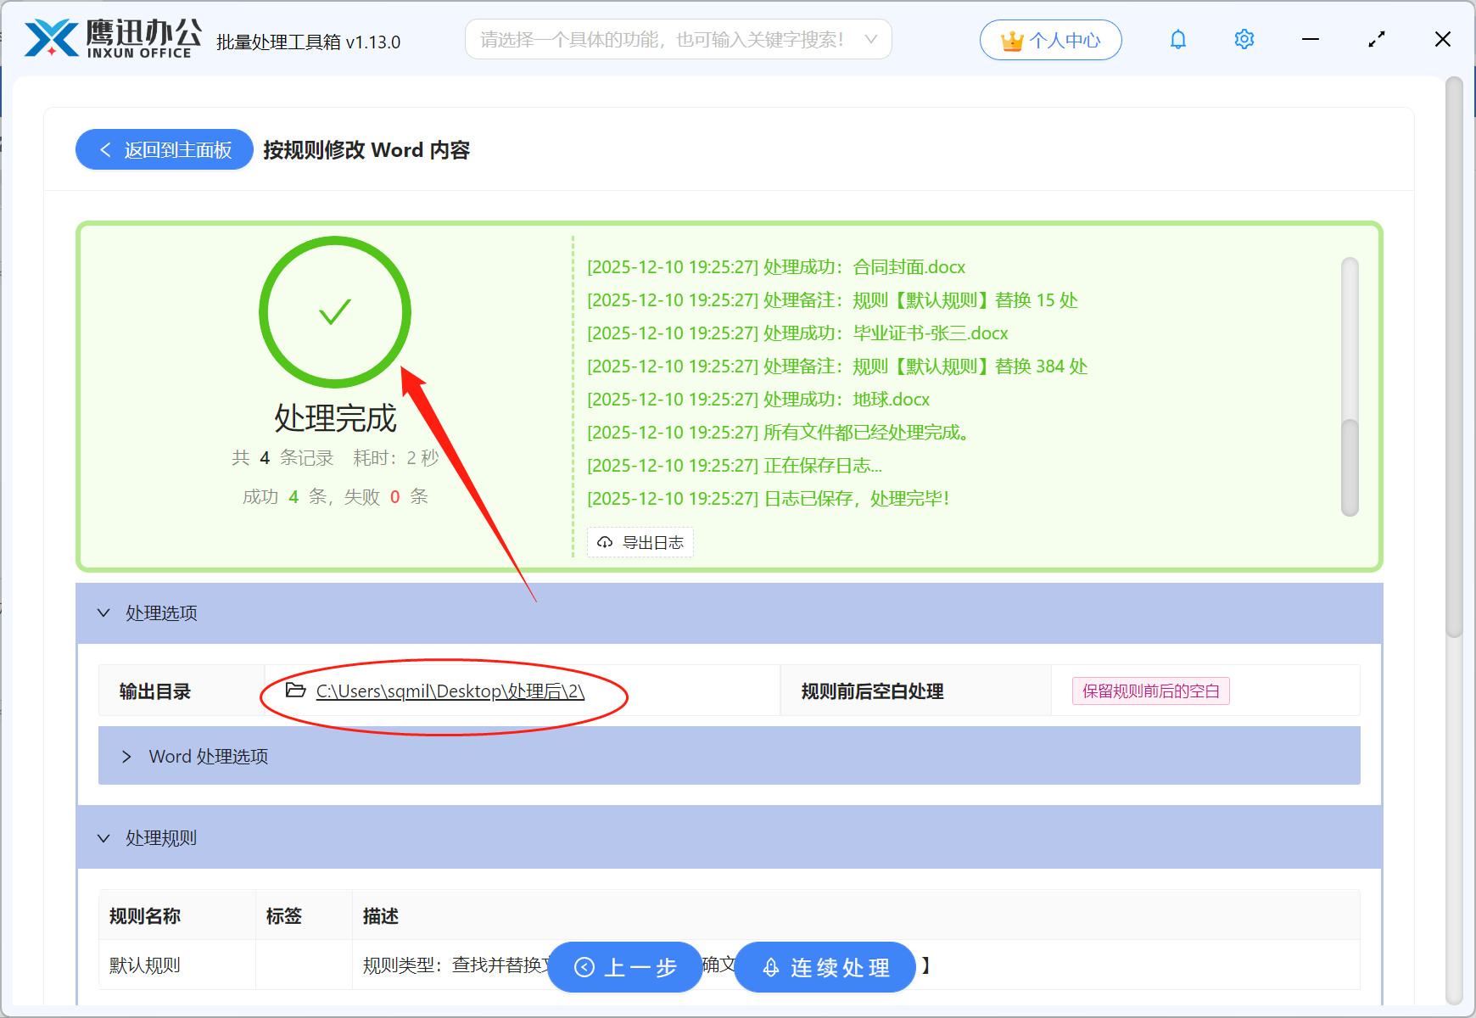Click the folder icon beside the output directory
Image resolution: width=1476 pixels, height=1018 pixels.
(x=293, y=691)
